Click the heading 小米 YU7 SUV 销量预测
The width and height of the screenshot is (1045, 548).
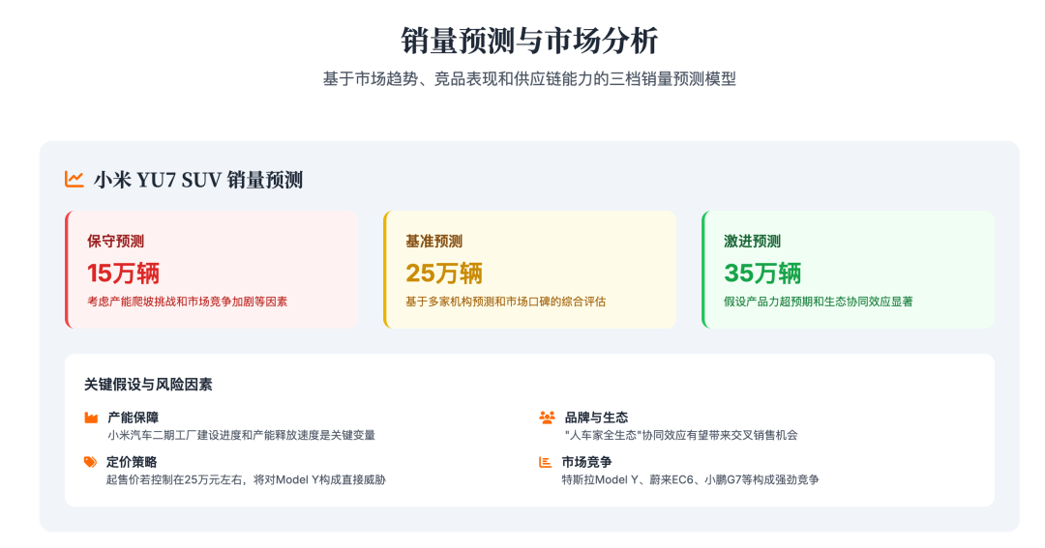pyautogui.click(x=198, y=180)
